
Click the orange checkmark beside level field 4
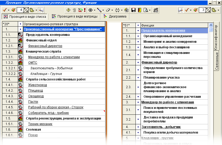(x=5, y=10)
